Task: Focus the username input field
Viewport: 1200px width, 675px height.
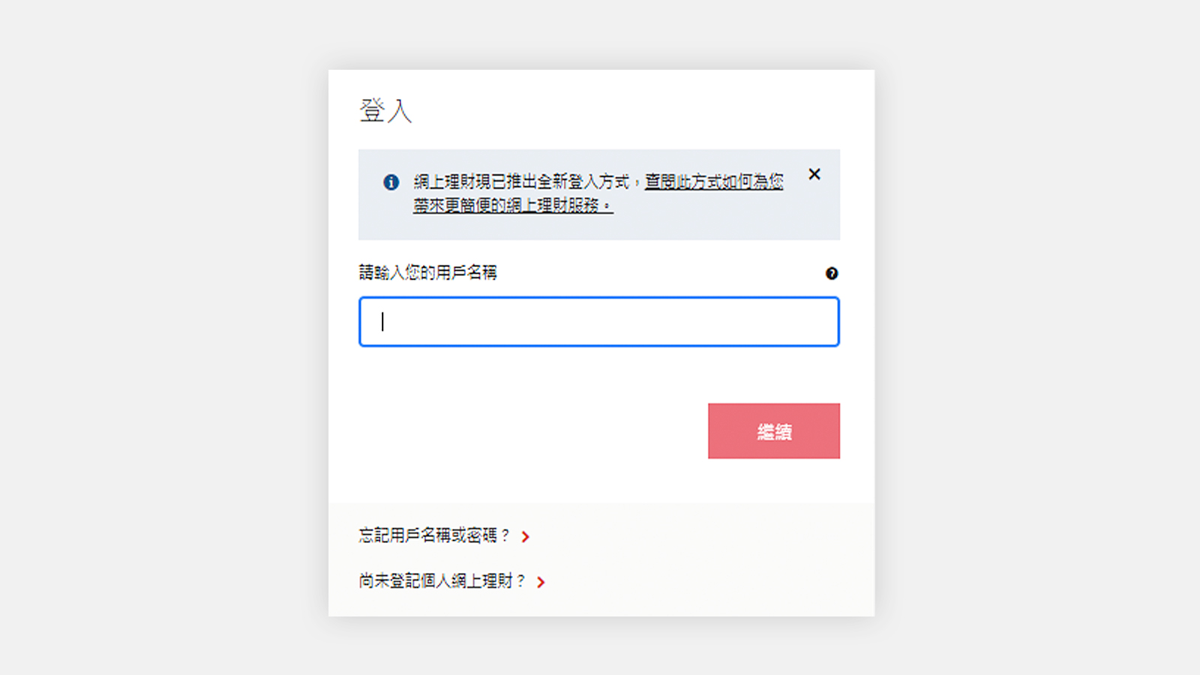Action: pyautogui.click(x=599, y=322)
